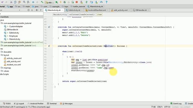Apply changes with the lightning bolt icon
Viewport: 193px width, 108px height.
(x=61, y=2)
